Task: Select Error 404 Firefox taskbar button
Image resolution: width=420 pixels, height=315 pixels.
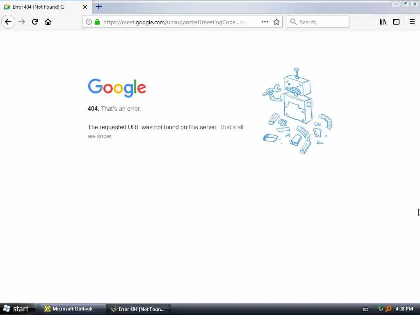Action: (139, 309)
